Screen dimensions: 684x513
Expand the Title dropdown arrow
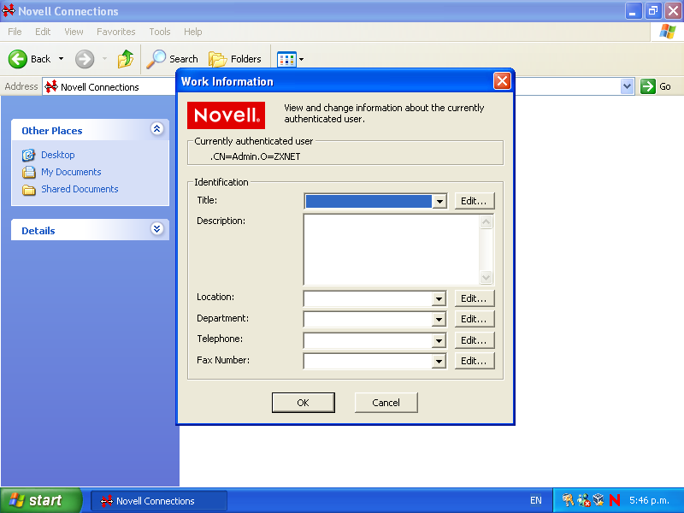tap(439, 202)
